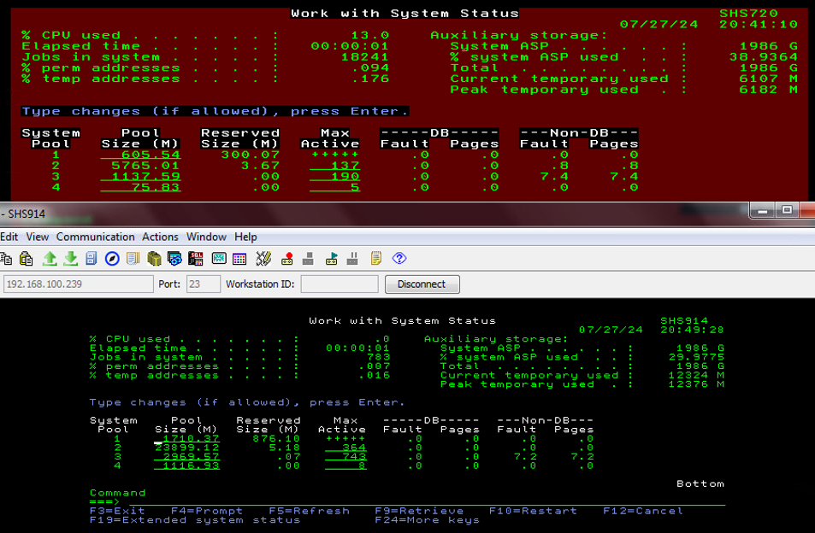Click F12=Cancel function key label
815x533 pixels.
pyautogui.click(x=643, y=511)
